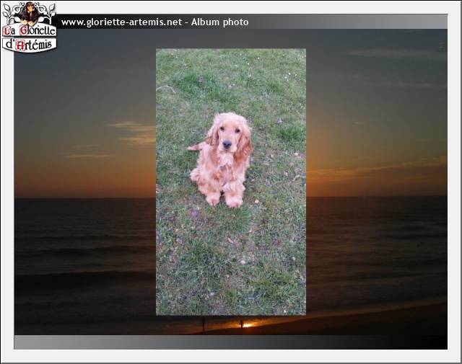The width and height of the screenshot is (462, 364).
Task: Click the dark sea waves at left
Action: tap(85, 250)
